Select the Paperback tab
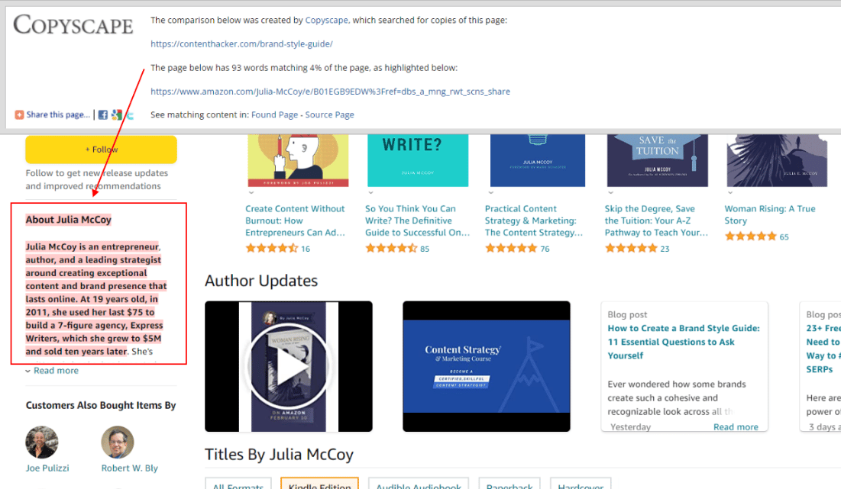841x489 pixels. [x=509, y=484]
